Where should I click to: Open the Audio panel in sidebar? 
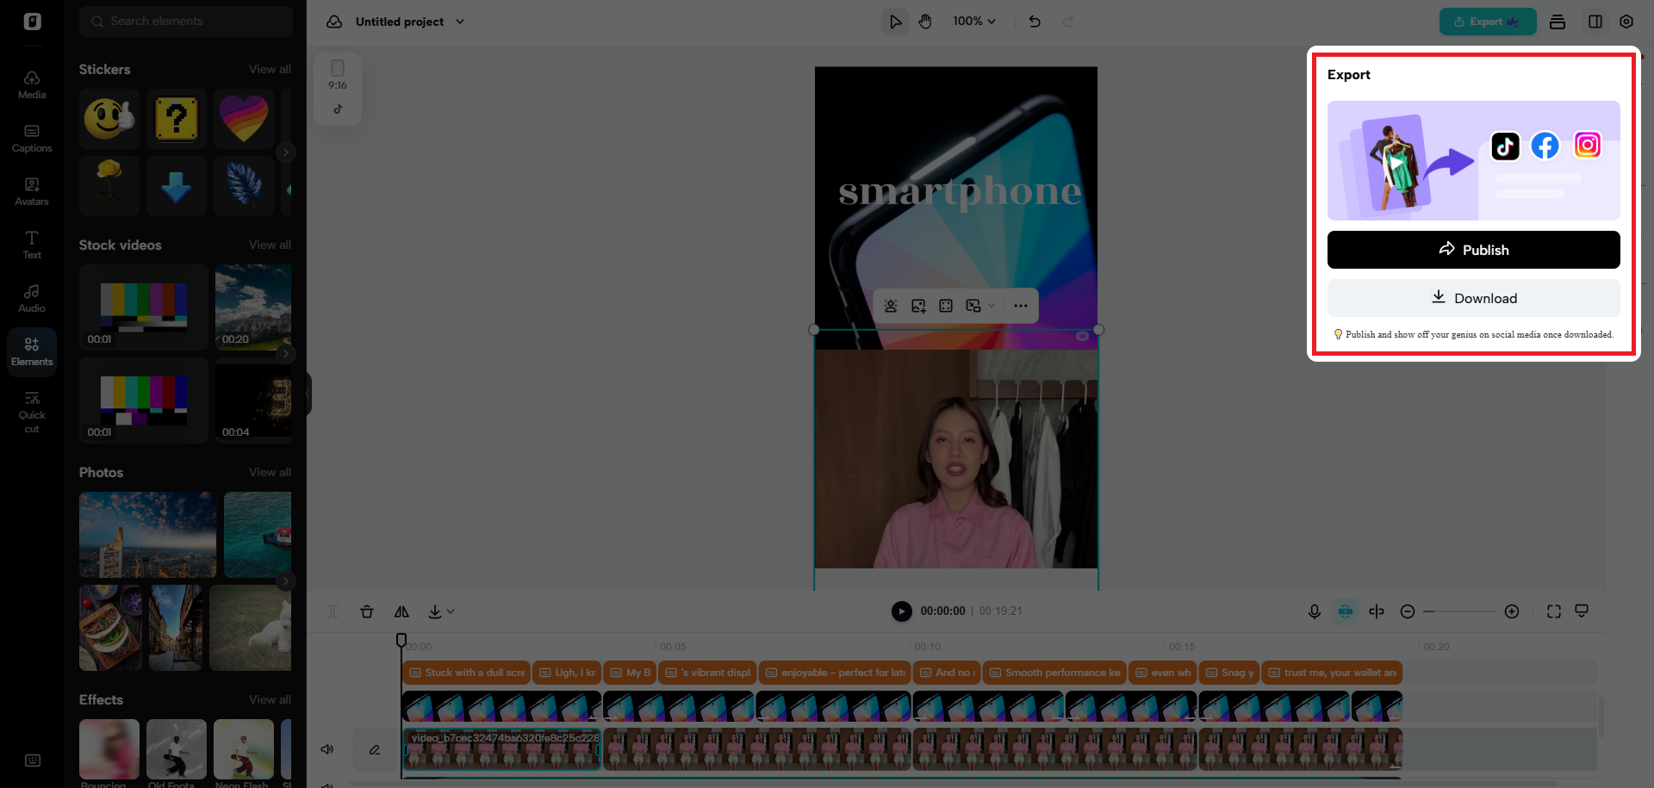coord(32,299)
